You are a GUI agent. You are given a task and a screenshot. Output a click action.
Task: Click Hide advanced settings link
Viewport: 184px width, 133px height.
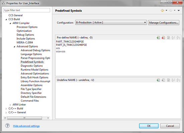pos(26,126)
